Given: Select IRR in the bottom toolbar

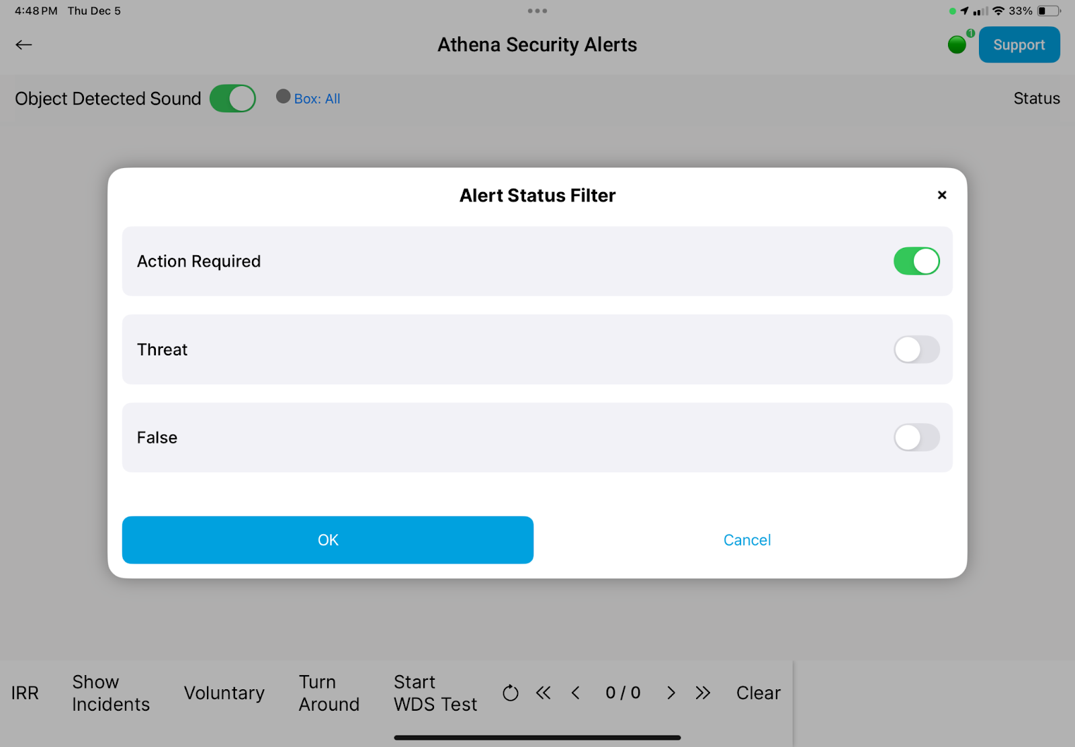Looking at the screenshot, I should coord(25,693).
